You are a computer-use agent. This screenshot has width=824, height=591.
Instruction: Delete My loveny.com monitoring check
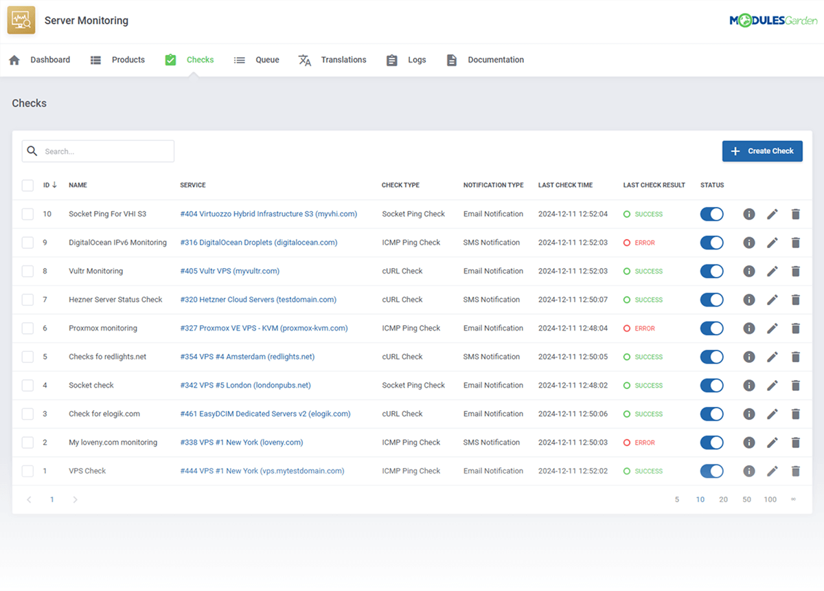796,443
